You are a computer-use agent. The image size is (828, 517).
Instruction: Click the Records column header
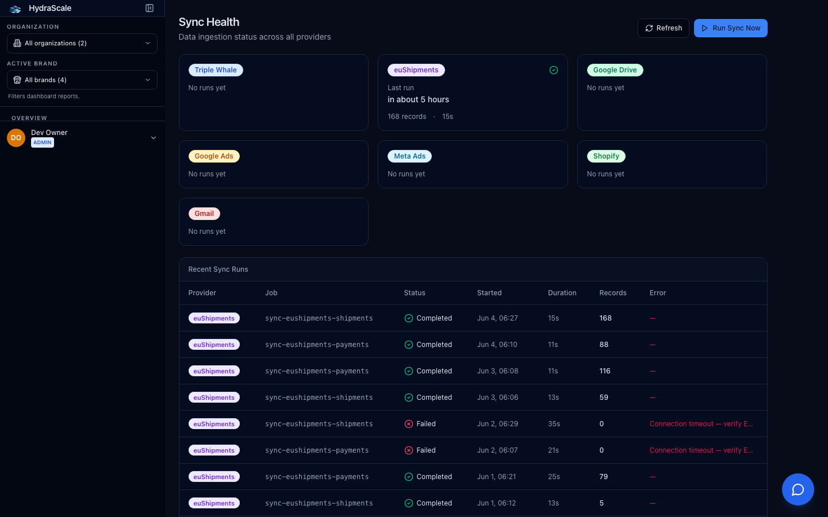point(613,293)
